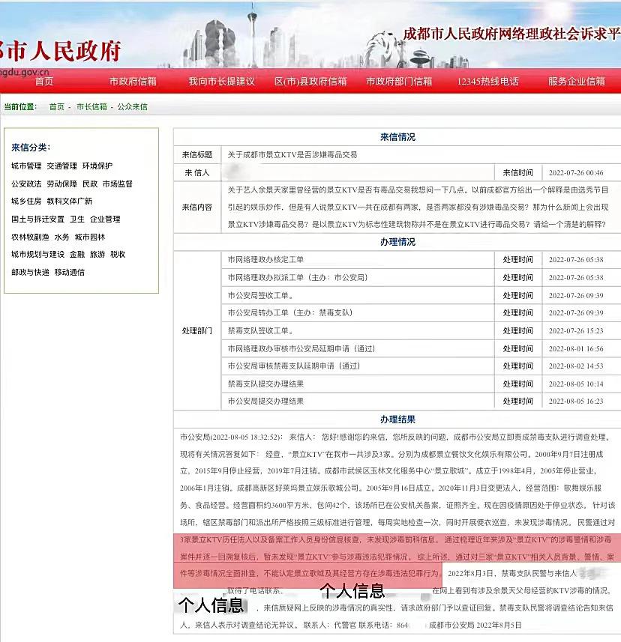Open 12345热线电话 menu item
Viewport: 621px width, 642px height.
tap(487, 81)
